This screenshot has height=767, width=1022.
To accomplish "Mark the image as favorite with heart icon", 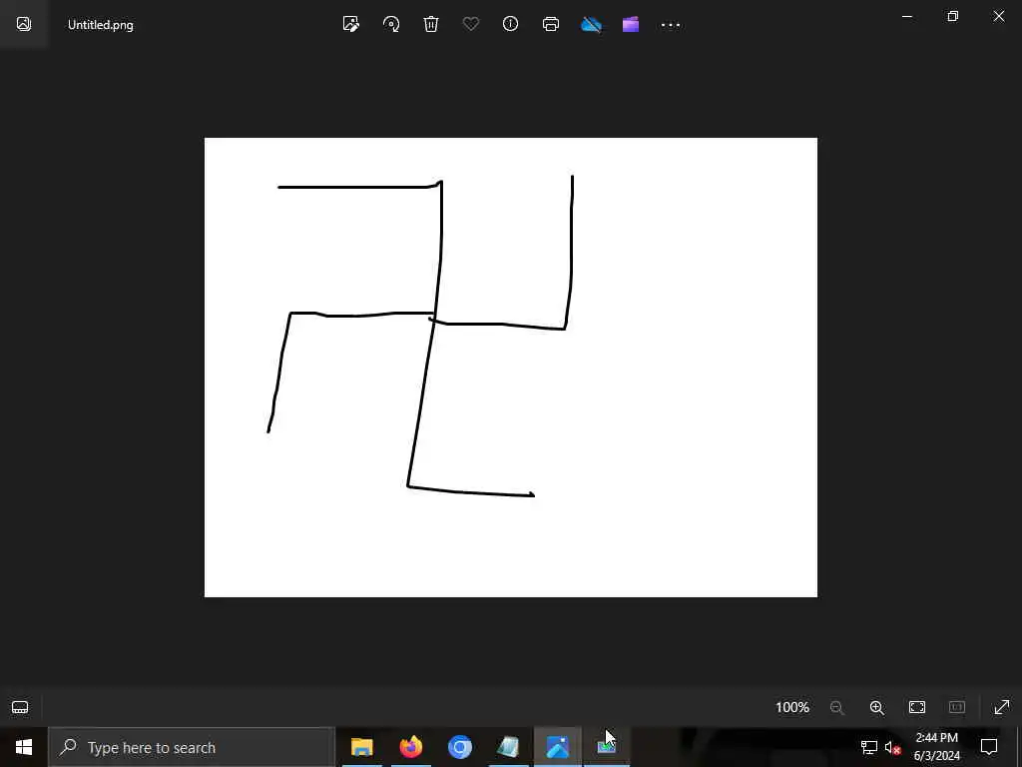I will (471, 24).
